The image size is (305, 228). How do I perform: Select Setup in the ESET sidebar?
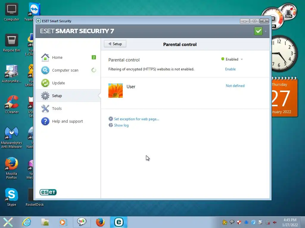coord(68,96)
